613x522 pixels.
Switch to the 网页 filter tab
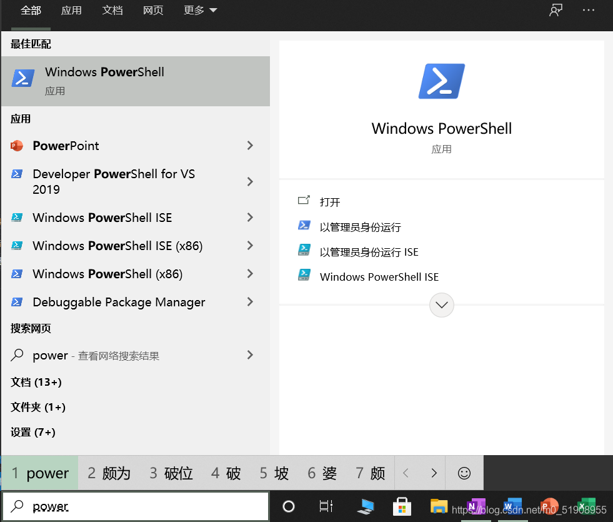(153, 10)
